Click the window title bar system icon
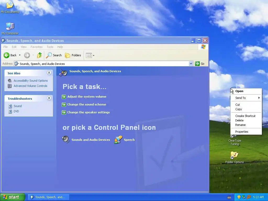268x201 pixels. click(3, 41)
